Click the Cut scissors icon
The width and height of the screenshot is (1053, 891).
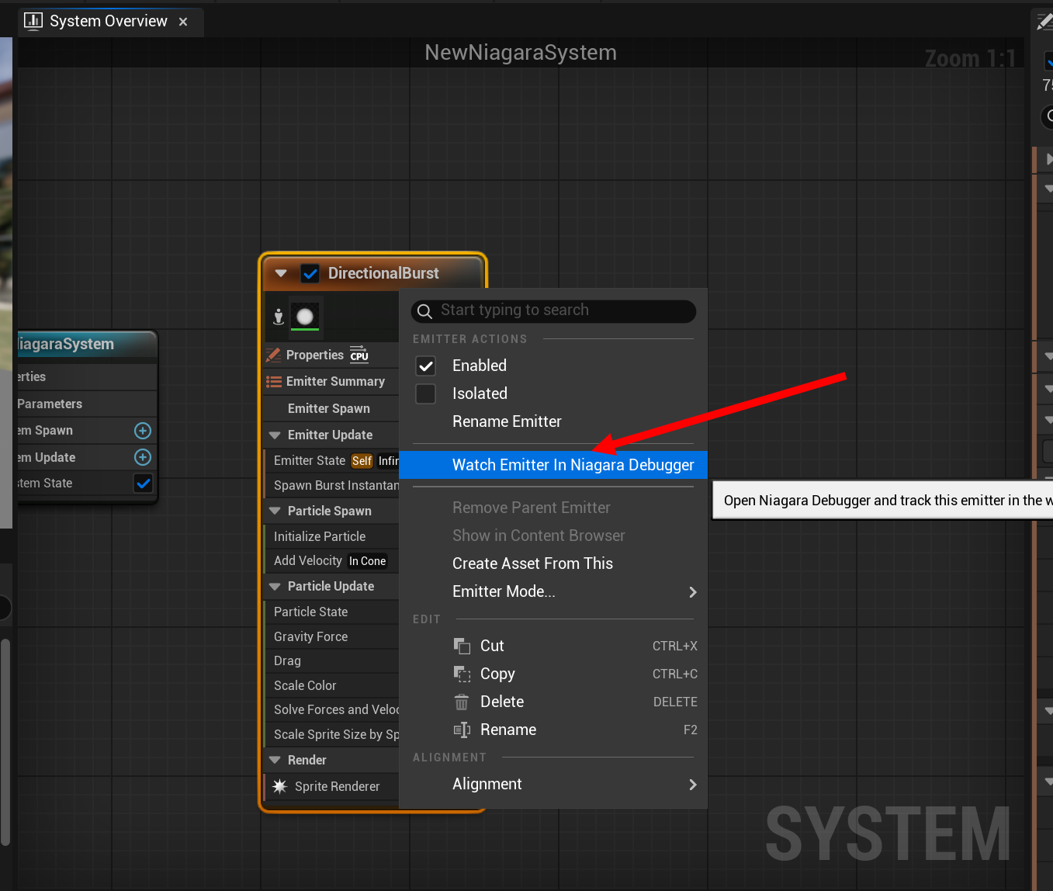462,646
